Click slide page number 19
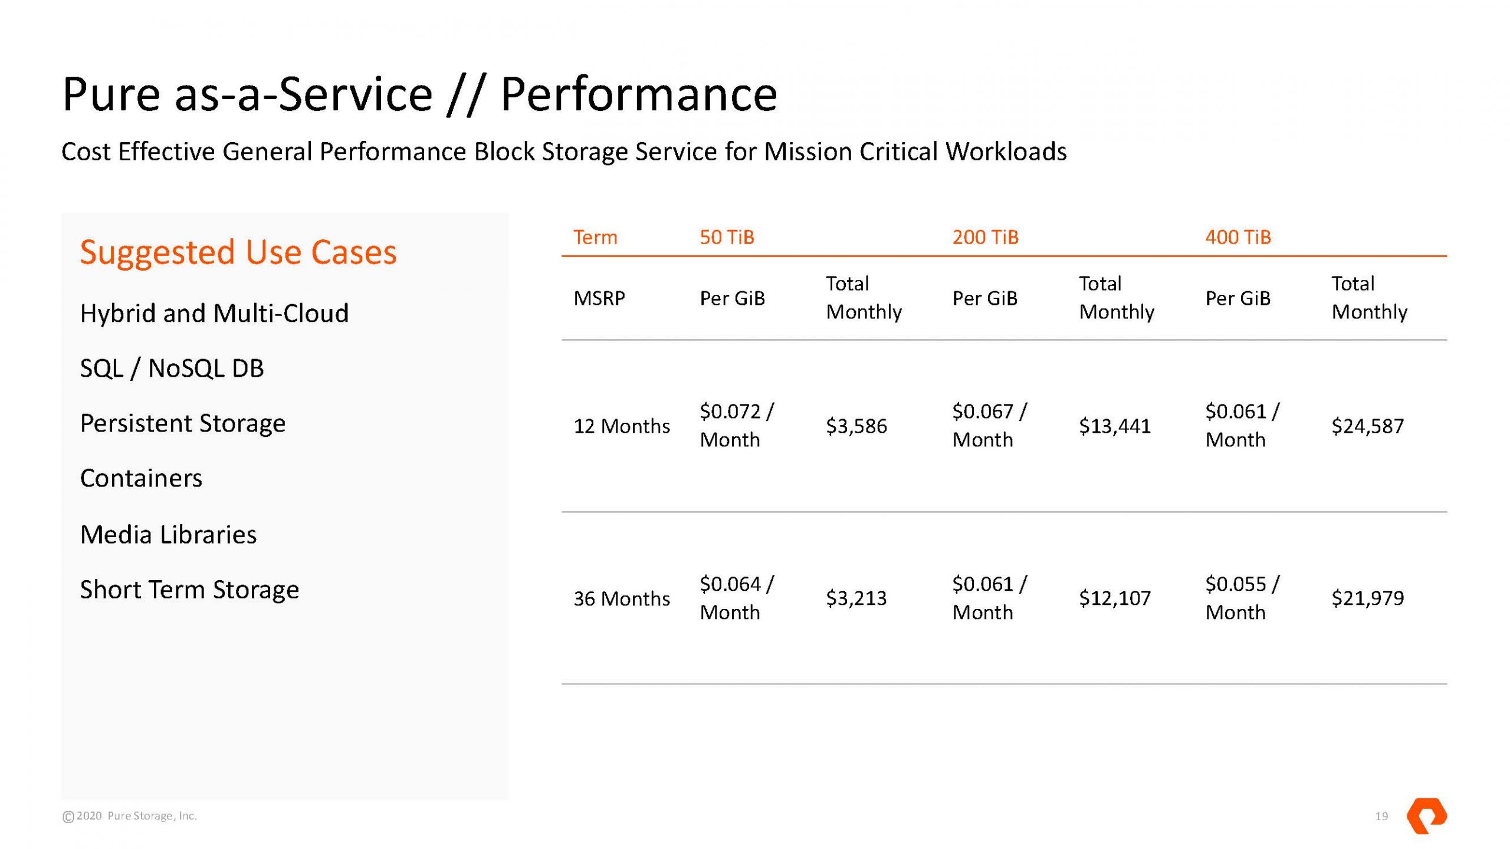1510x849 pixels. (1381, 817)
